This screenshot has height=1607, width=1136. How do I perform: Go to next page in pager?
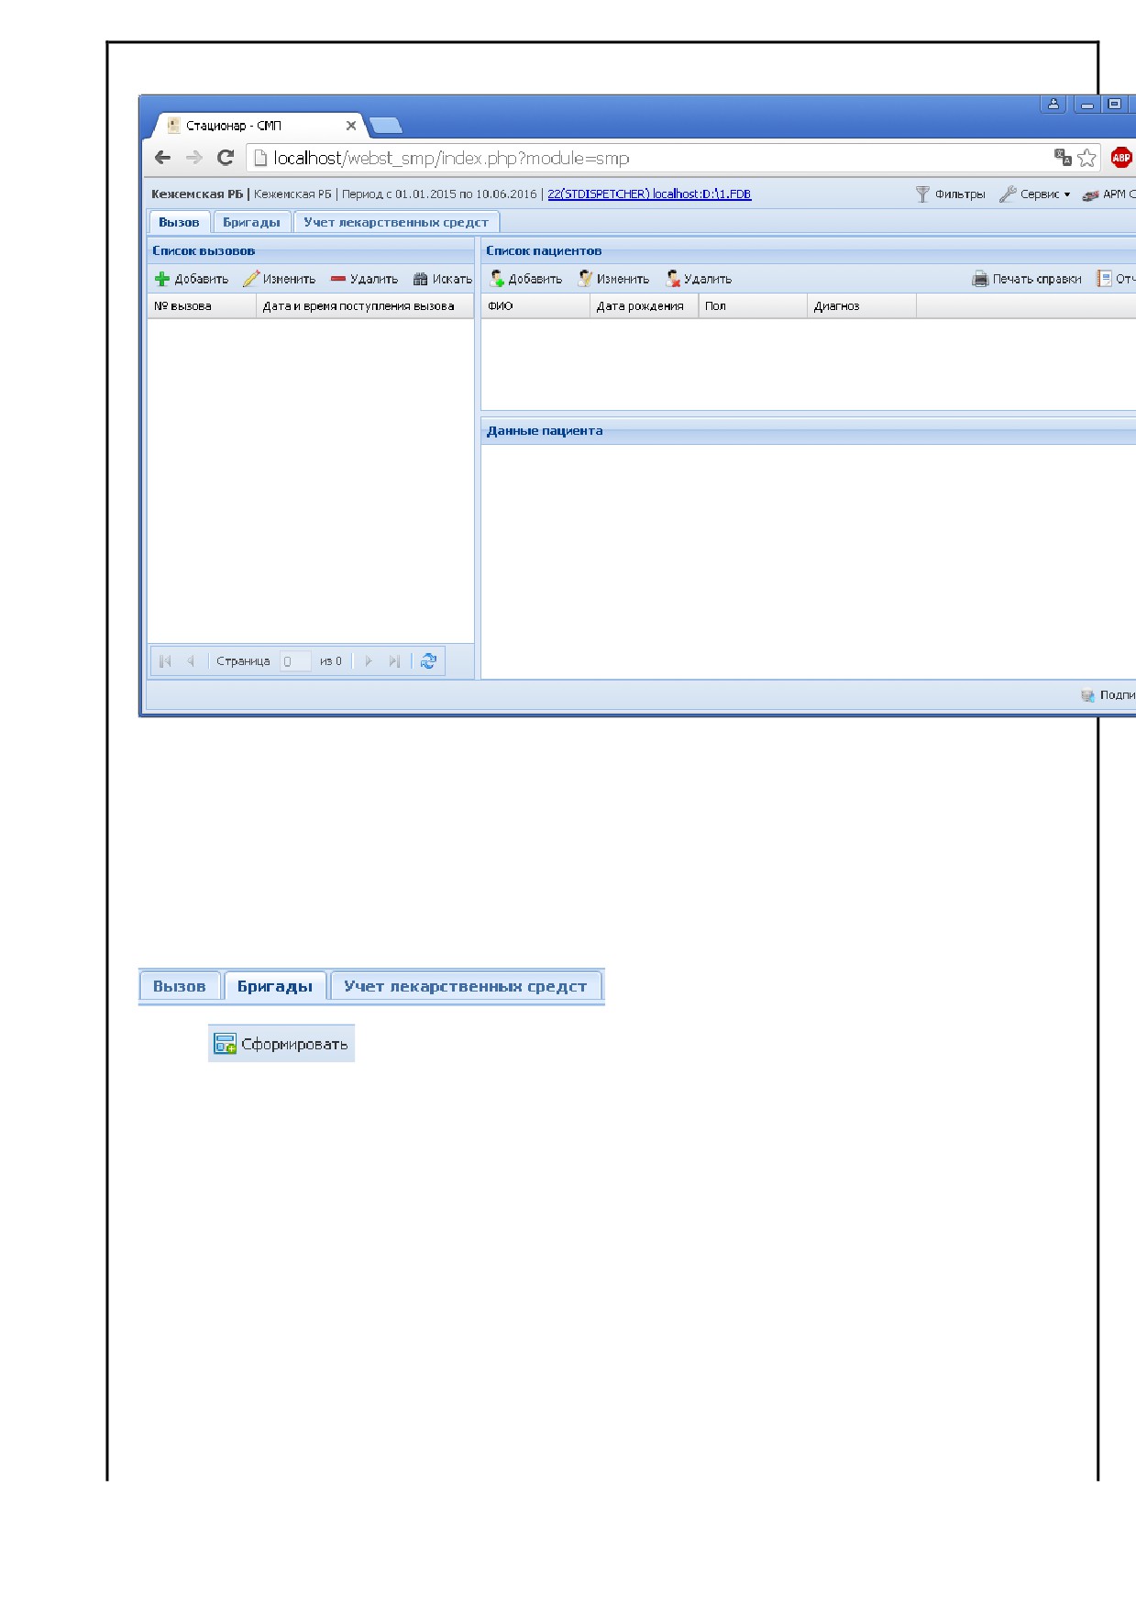[369, 661]
